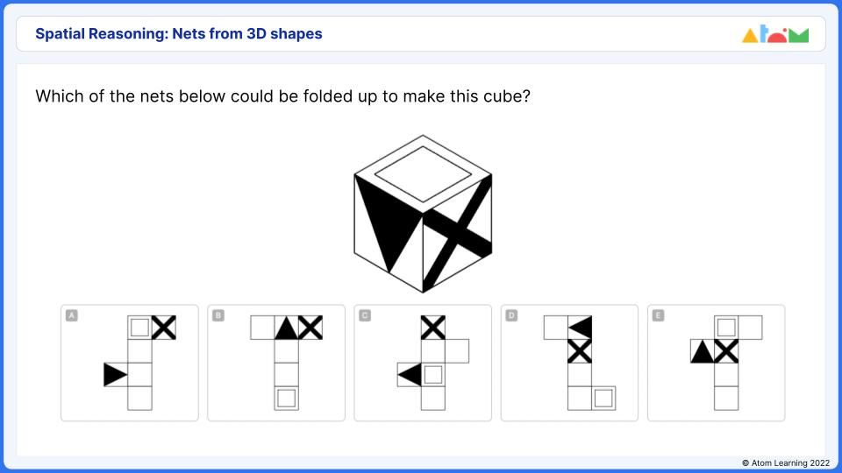Screen dimensions: 842x473
Task: Select answer option B net card
Action: coord(276,363)
